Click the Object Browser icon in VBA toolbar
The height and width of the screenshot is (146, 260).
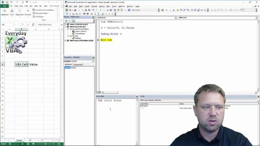click(x=122, y=10)
